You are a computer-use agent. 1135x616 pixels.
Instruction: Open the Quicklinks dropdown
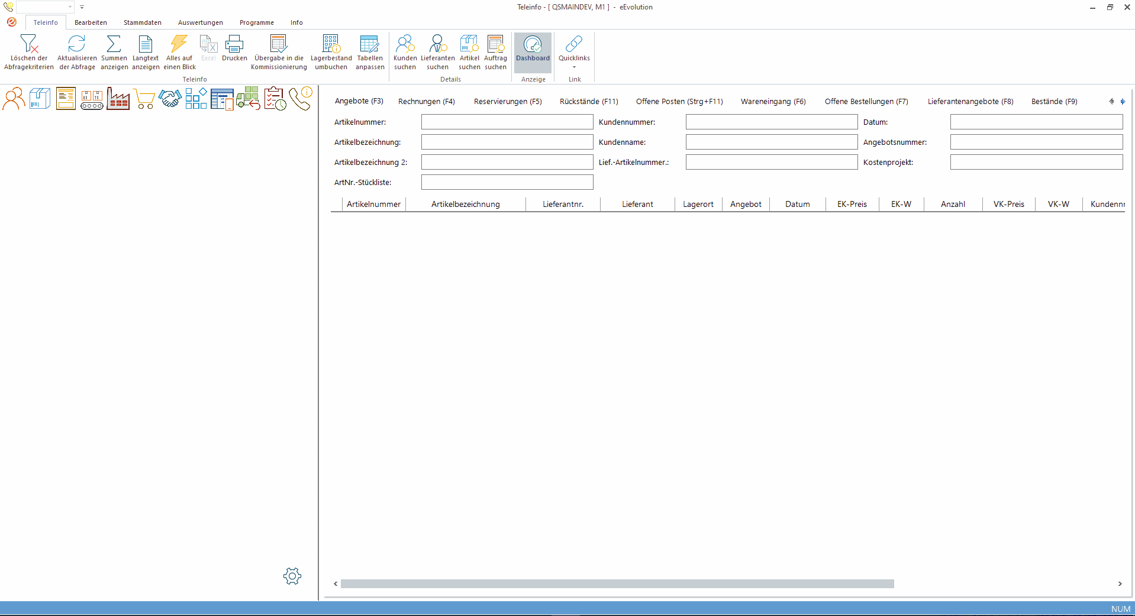[573, 67]
